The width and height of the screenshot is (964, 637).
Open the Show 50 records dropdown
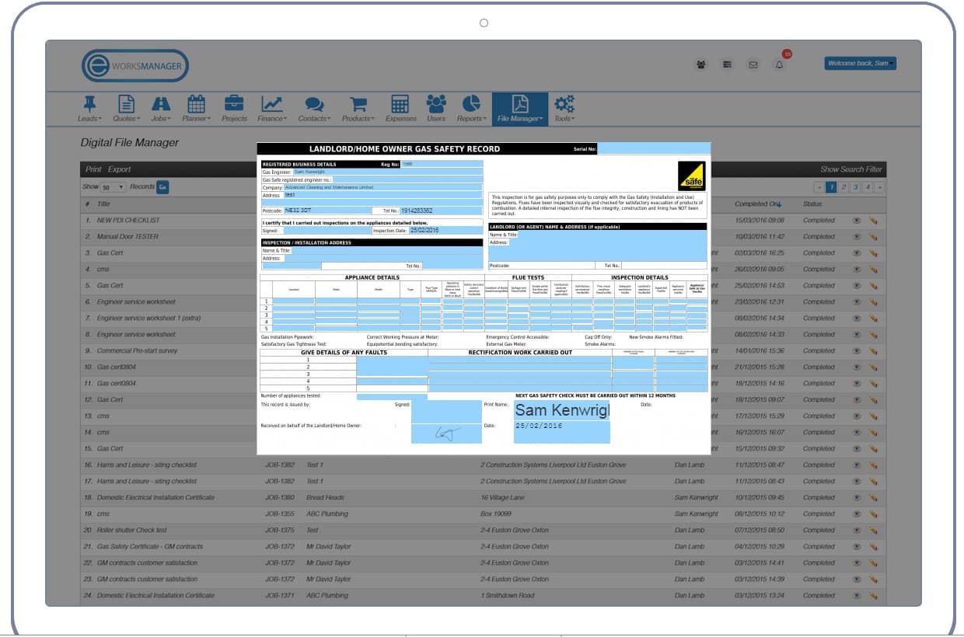tap(114, 187)
